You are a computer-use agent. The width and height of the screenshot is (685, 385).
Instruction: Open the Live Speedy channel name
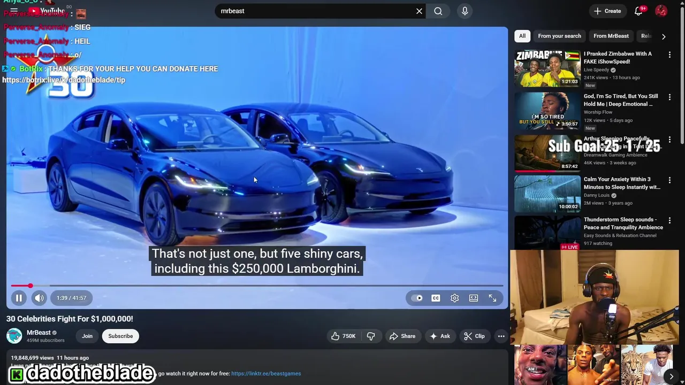click(596, 70)
